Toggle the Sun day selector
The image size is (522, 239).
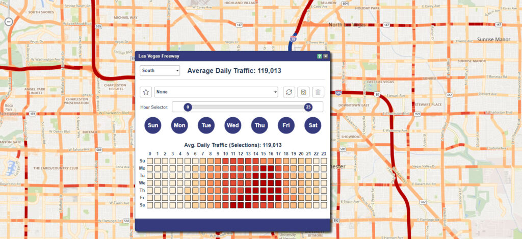153,125
